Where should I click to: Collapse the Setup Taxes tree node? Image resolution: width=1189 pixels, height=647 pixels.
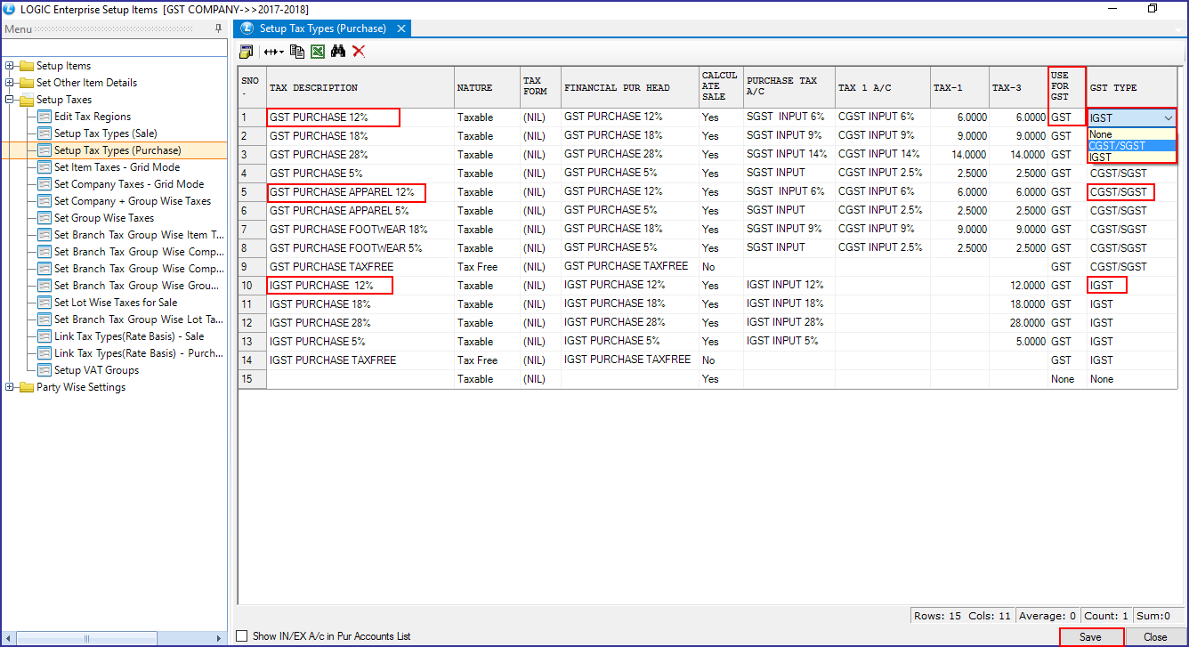(x=10, y=100)
